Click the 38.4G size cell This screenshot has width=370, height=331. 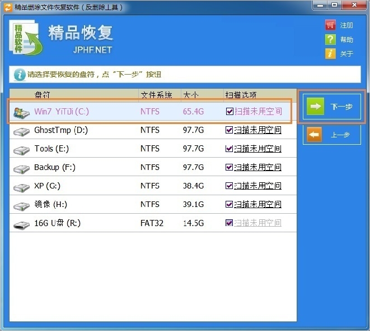pos(193,186)
